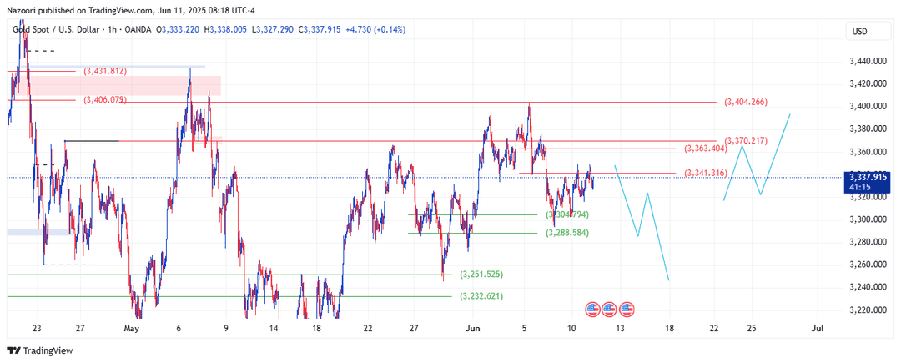Click 3,360.000 on the price axis
901x363 pixels.
tap(868, 152)
